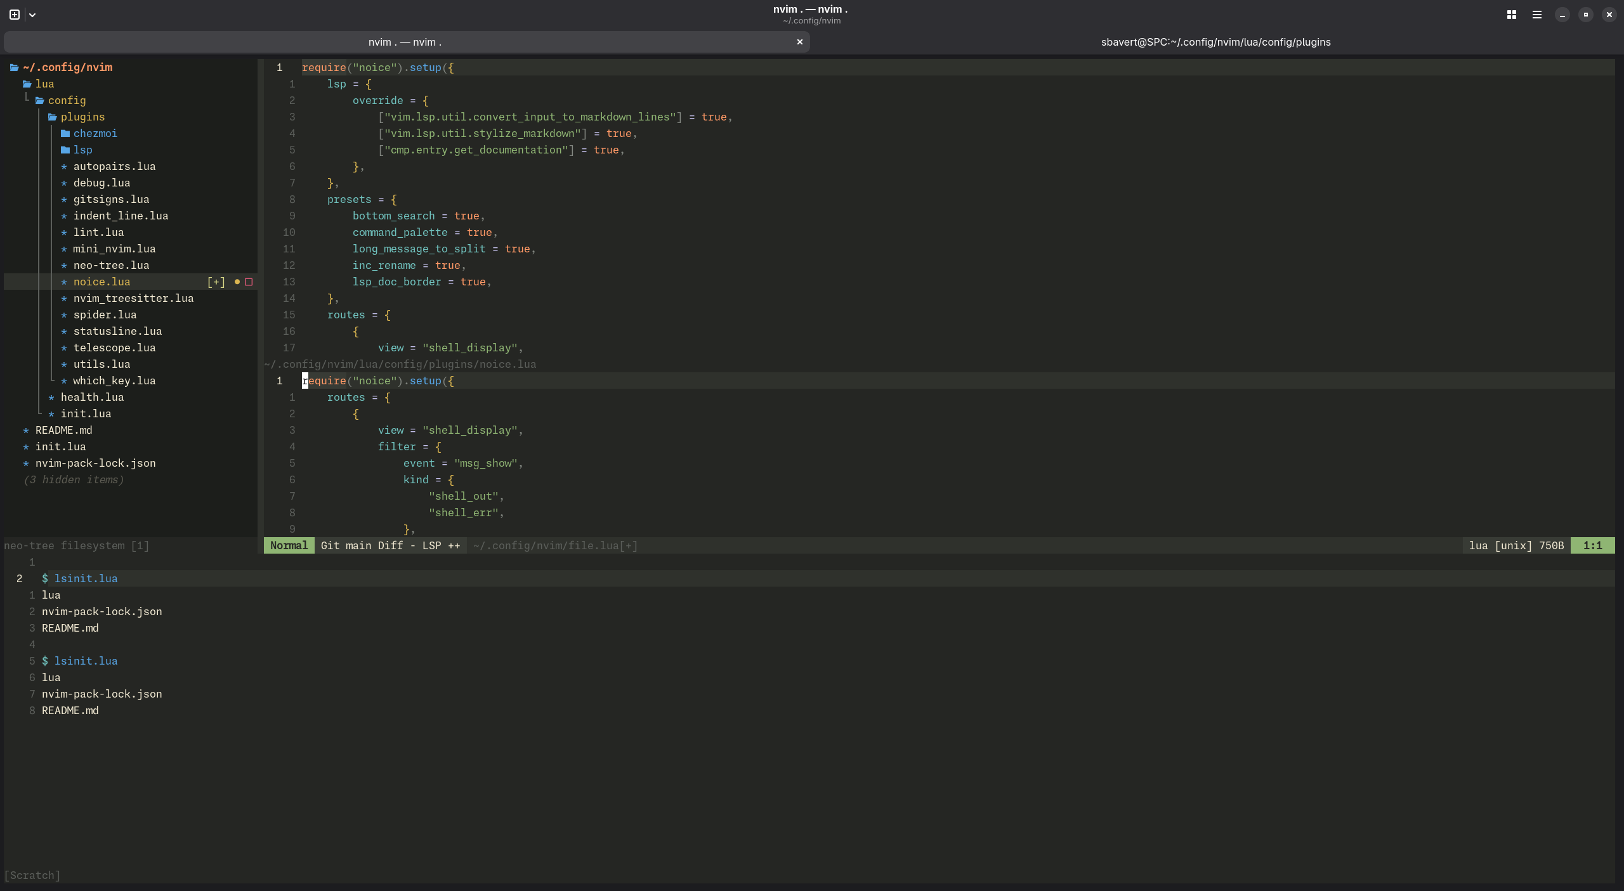Click the 'event = "msg_show"' line

point(463,463)
